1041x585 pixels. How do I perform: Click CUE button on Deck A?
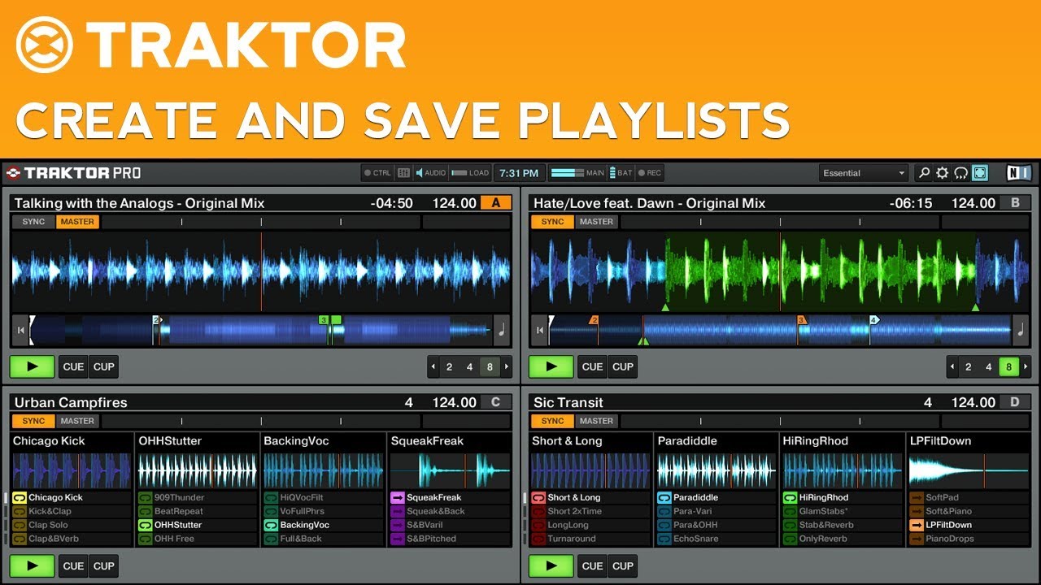point(73,366)
